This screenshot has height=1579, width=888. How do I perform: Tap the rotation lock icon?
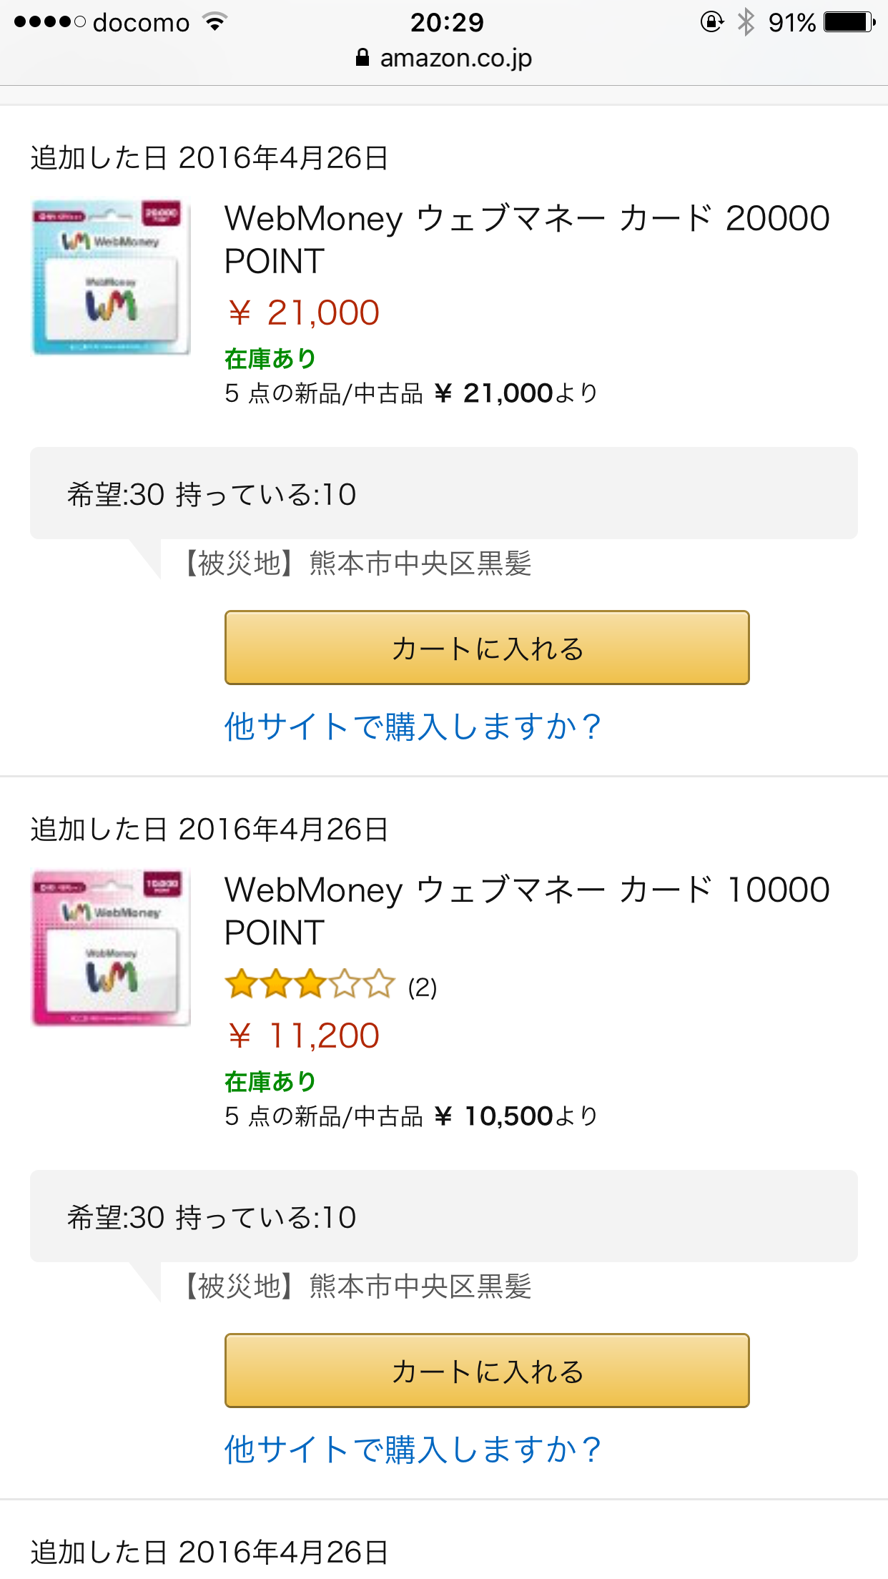click(x=711, y=22)
